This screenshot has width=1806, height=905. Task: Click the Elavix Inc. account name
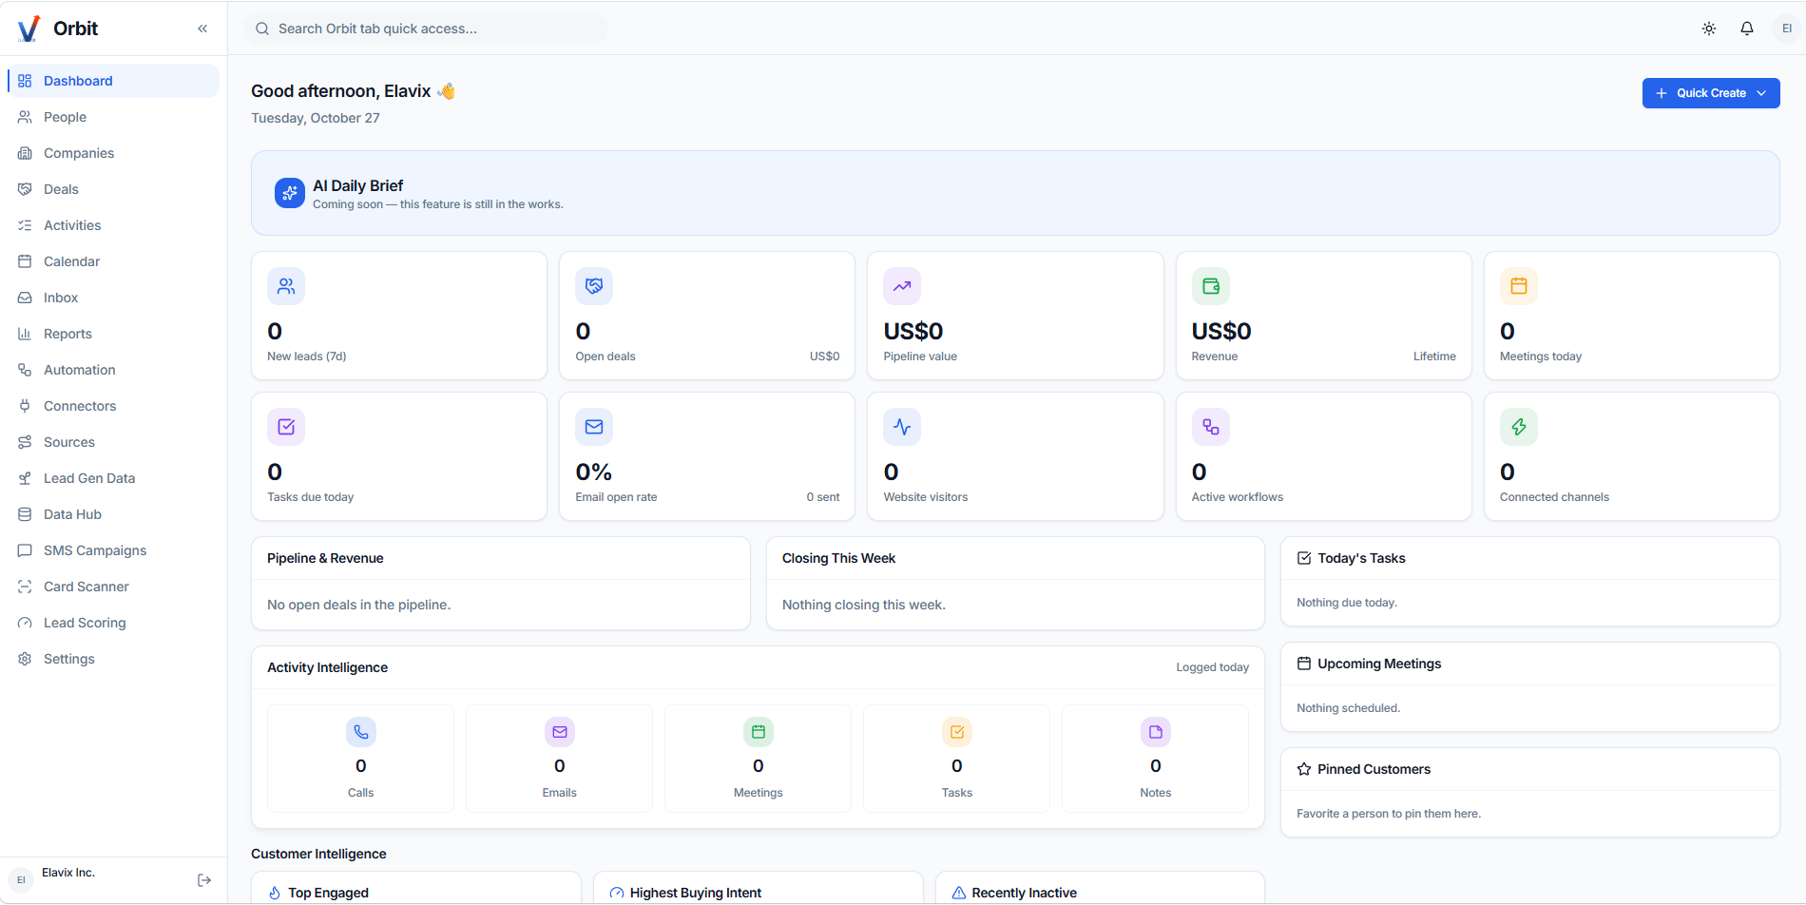(68, 873)
